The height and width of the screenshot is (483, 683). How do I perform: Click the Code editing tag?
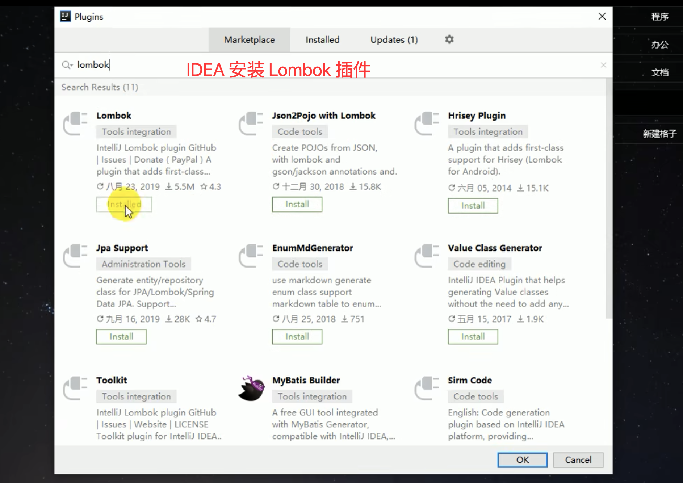tap(479, 264)
